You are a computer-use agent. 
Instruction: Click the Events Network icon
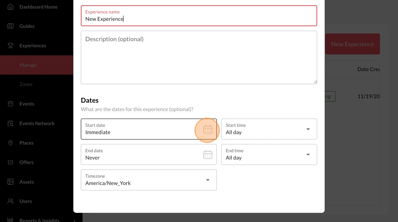pos(10,123)
